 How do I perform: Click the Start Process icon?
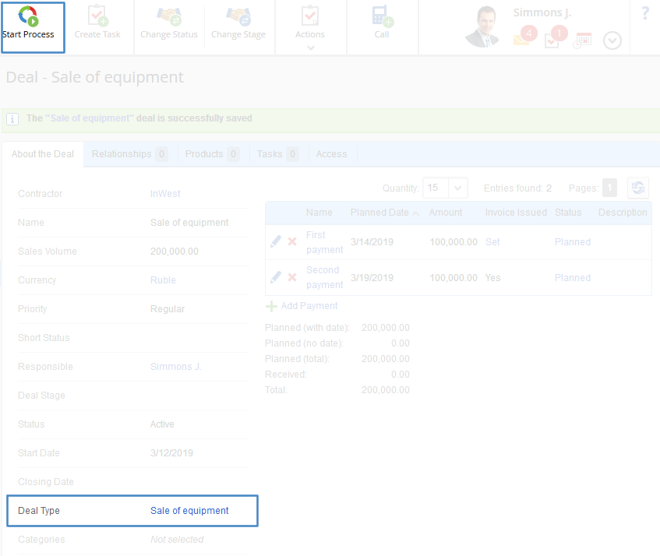(x=28, y=16)
